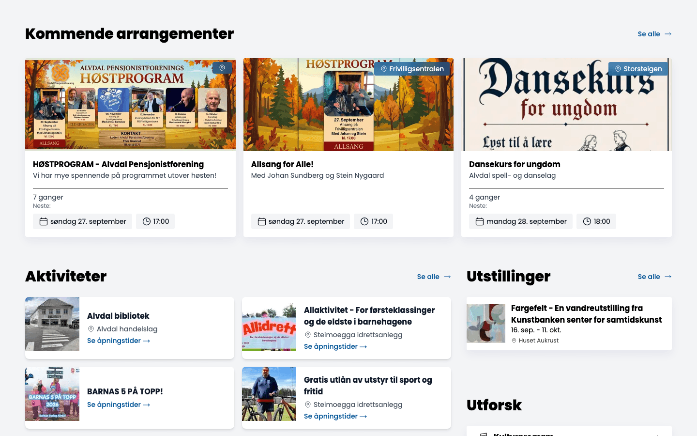Click the Allsang autumn poster image

tap(348, 104)
